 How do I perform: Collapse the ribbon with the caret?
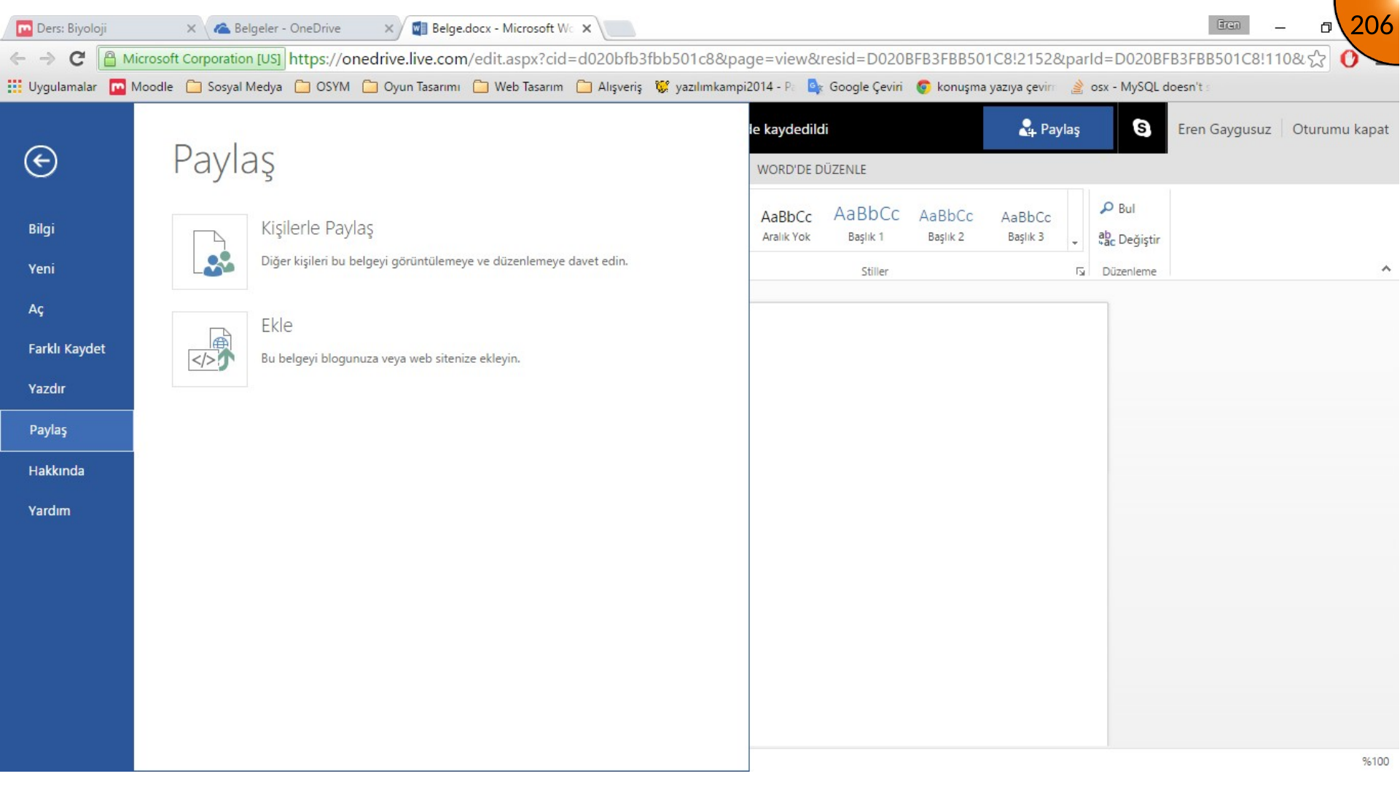pyautogui.click(x=1385, y=269)
